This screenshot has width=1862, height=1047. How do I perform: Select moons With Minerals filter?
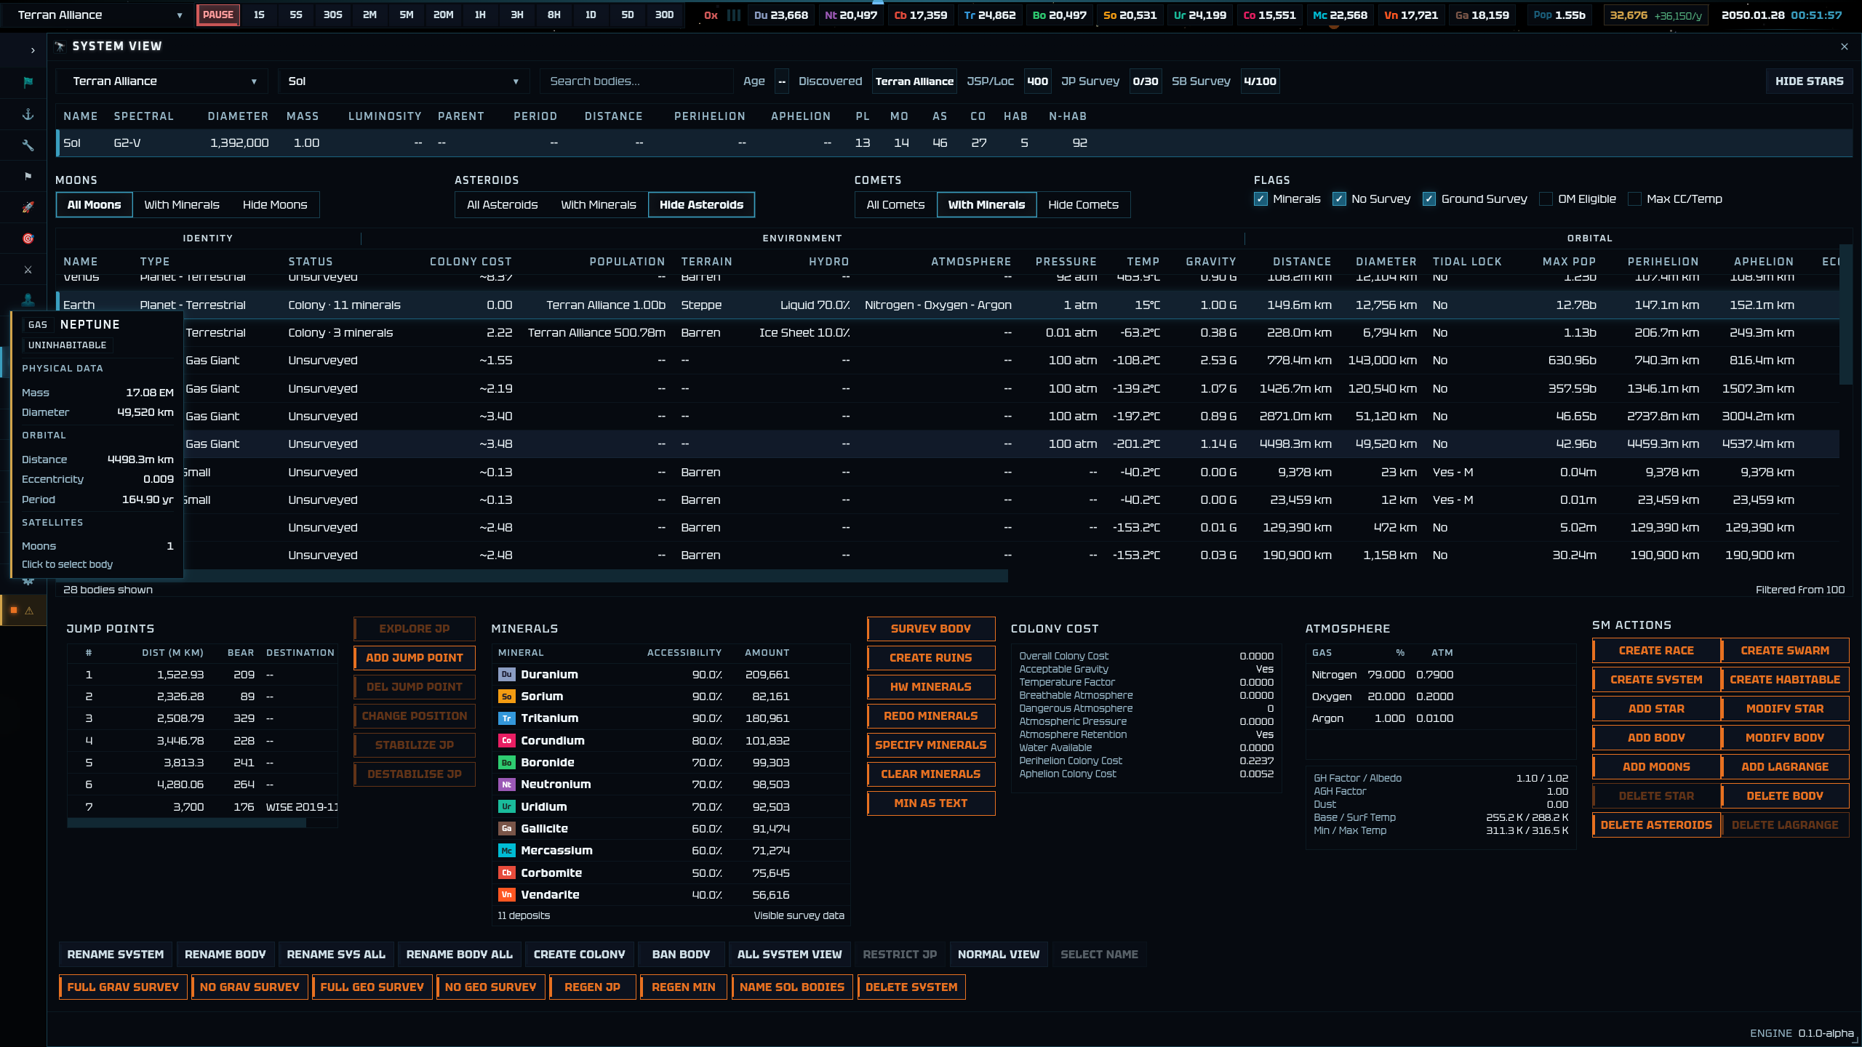182,205
